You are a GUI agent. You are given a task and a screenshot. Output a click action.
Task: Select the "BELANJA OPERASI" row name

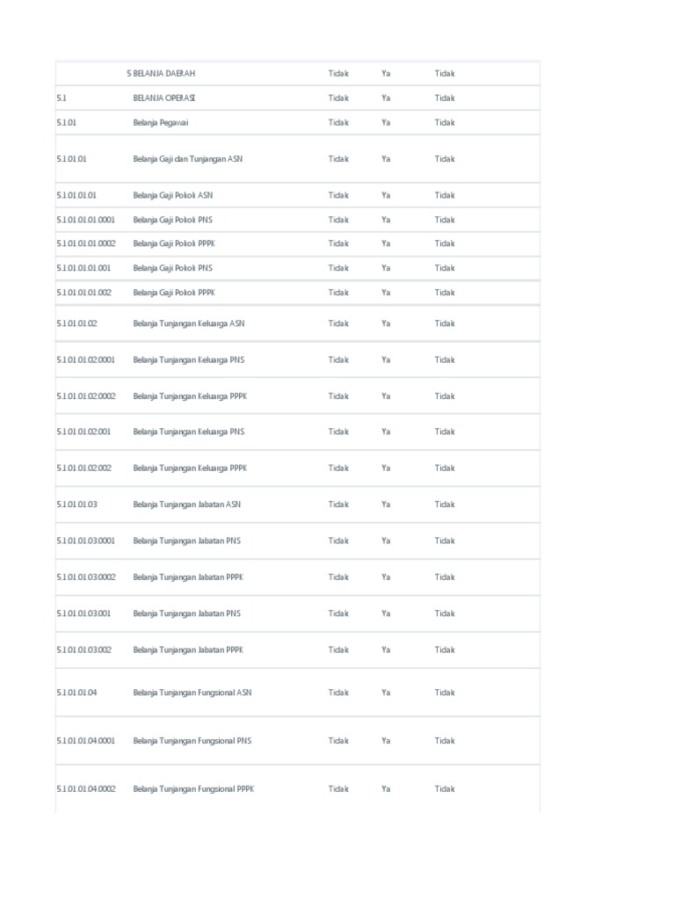point(164,98)
